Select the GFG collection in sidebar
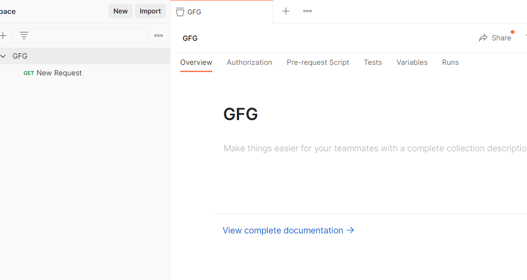 pos(85,56)
